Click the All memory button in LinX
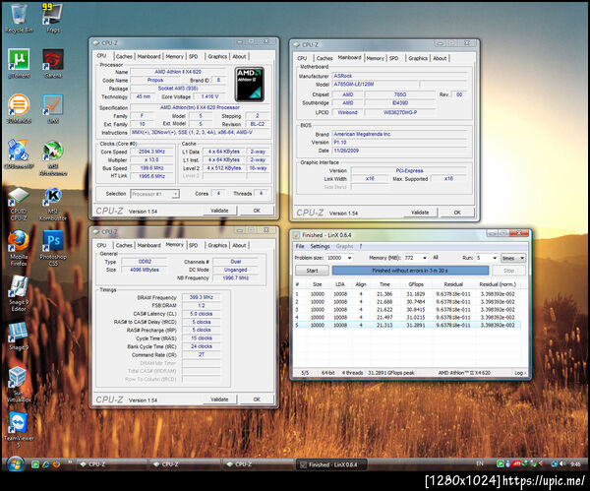The image size is (590, 491). point(436,258)
